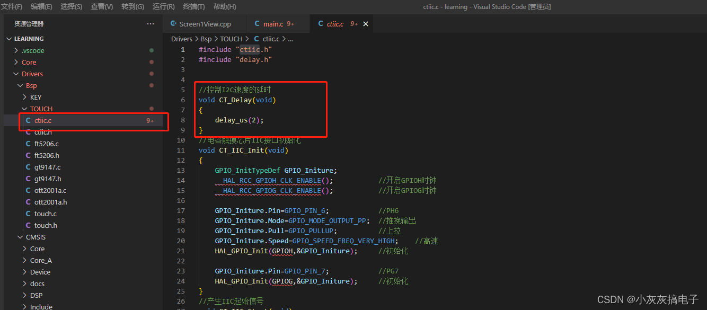
Task: Click GPIO_MODE_OUTPUT_PP constant
Action: click(327, 220)
